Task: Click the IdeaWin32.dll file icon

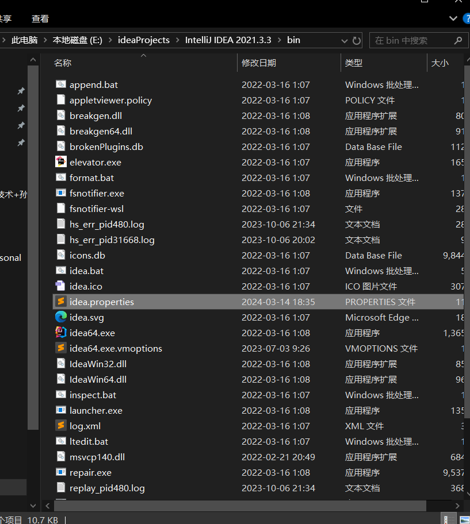Action: pos(60,364)
